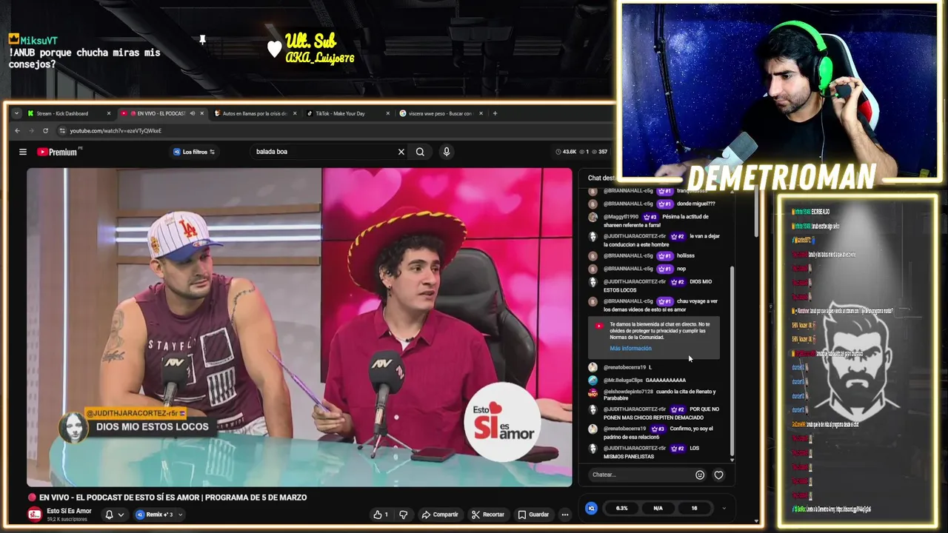Clear the search box with the X
This screenshot has height=533, width=948.
tap(401, 152)
